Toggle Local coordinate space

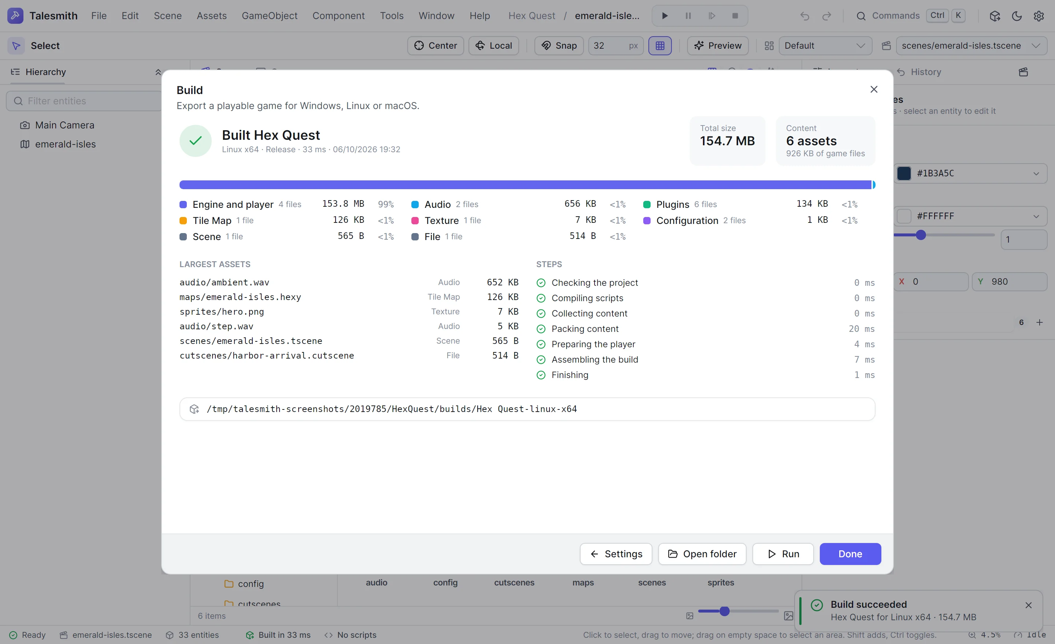click(494, 46)
